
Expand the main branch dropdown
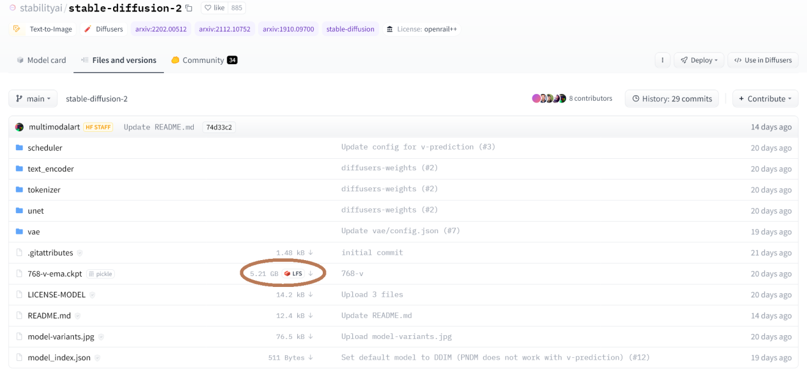[33, 99]
